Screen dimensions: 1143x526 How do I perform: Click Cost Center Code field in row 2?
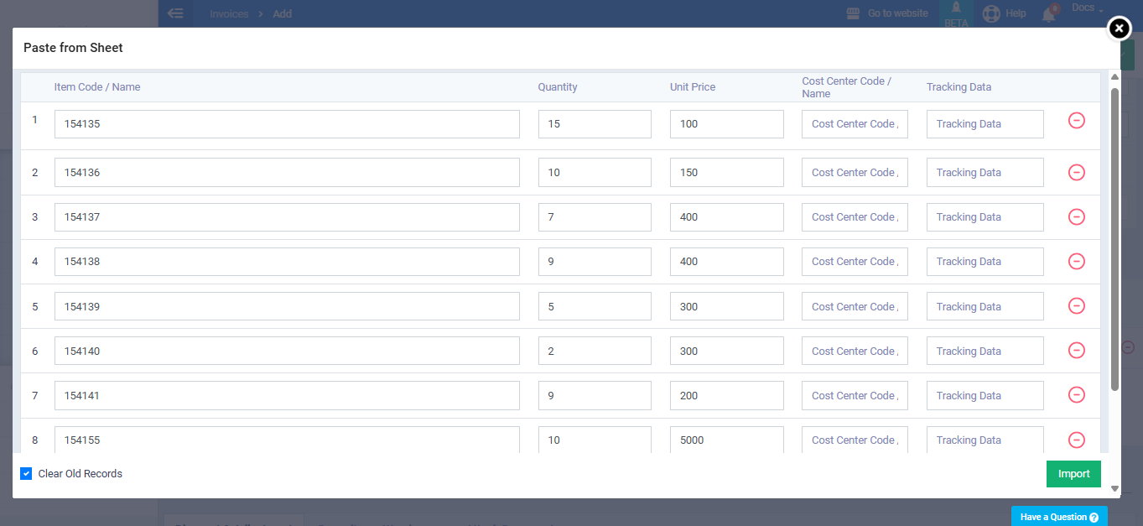(x=854, y=173)
